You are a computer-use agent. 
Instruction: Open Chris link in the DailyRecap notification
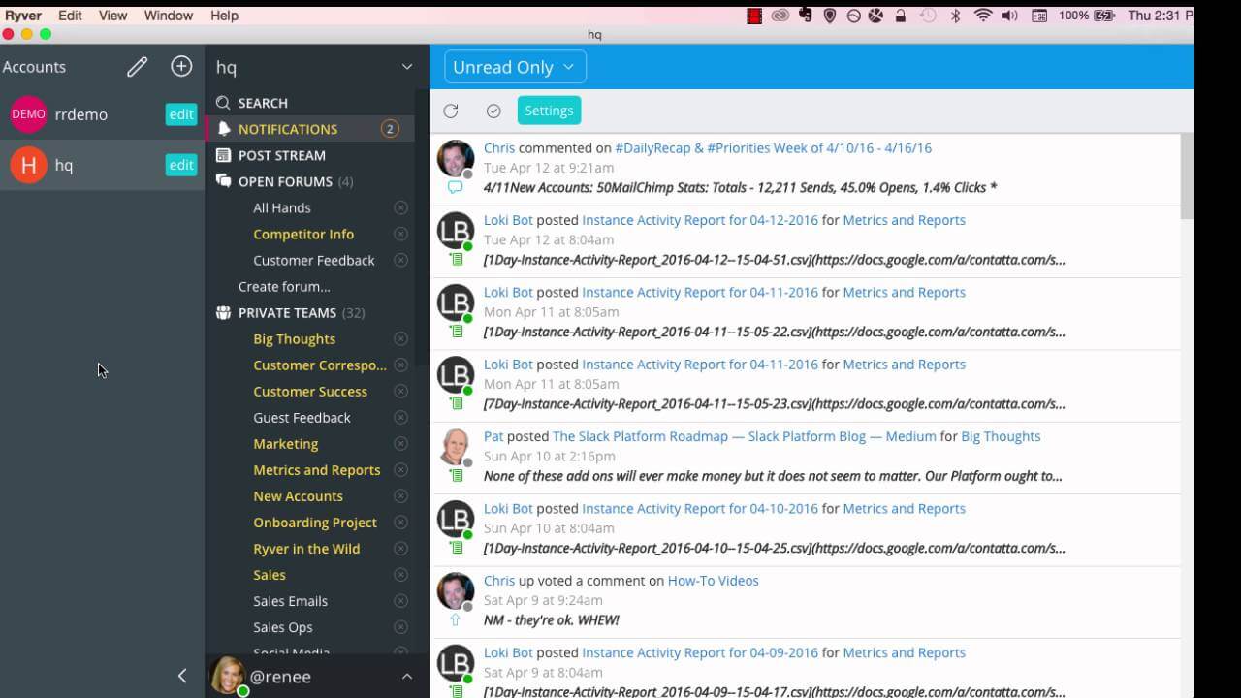point(499,148)
